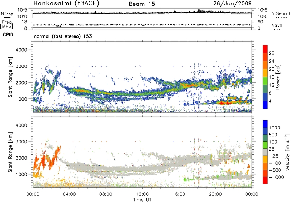Click the -25 label on the velocity colorbar
Viewport: 291px width, 202px height.
(274, 156)
